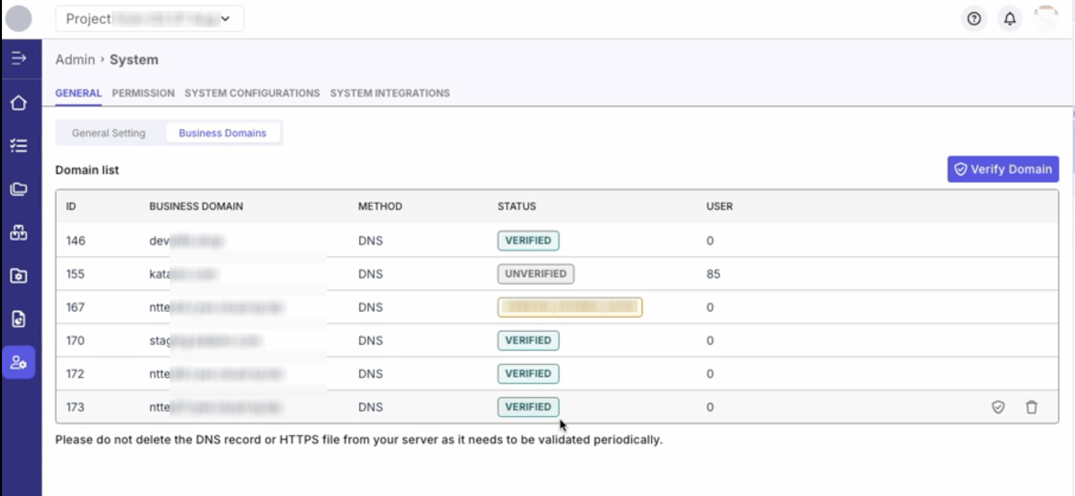Click the Verify Domain button
Image resolution: width=1075 pixels, height=496 pixels.
point(1003,169)
